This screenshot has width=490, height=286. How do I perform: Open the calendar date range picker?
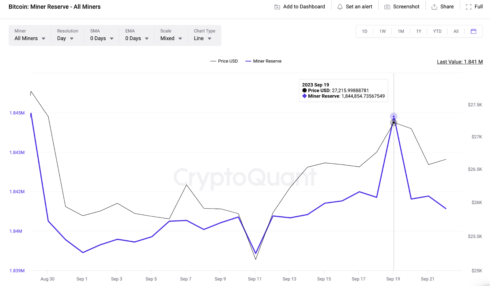[473, 31]
